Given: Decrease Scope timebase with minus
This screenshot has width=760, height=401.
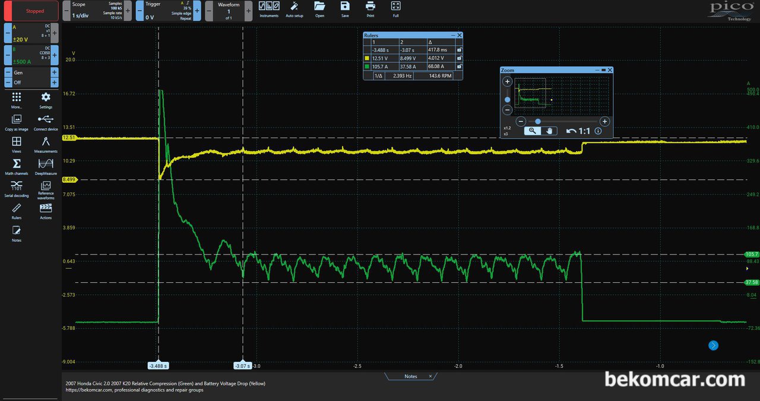Looking at the screenshot, I should pos(66,11).
